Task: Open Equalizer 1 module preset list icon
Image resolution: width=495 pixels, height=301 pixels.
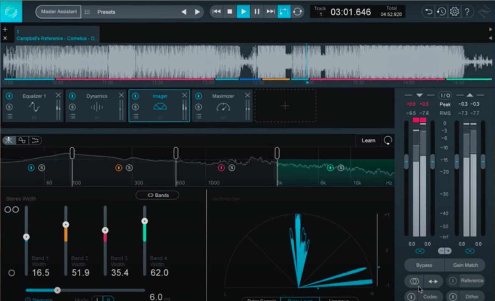Action: [x=9, y=117]
